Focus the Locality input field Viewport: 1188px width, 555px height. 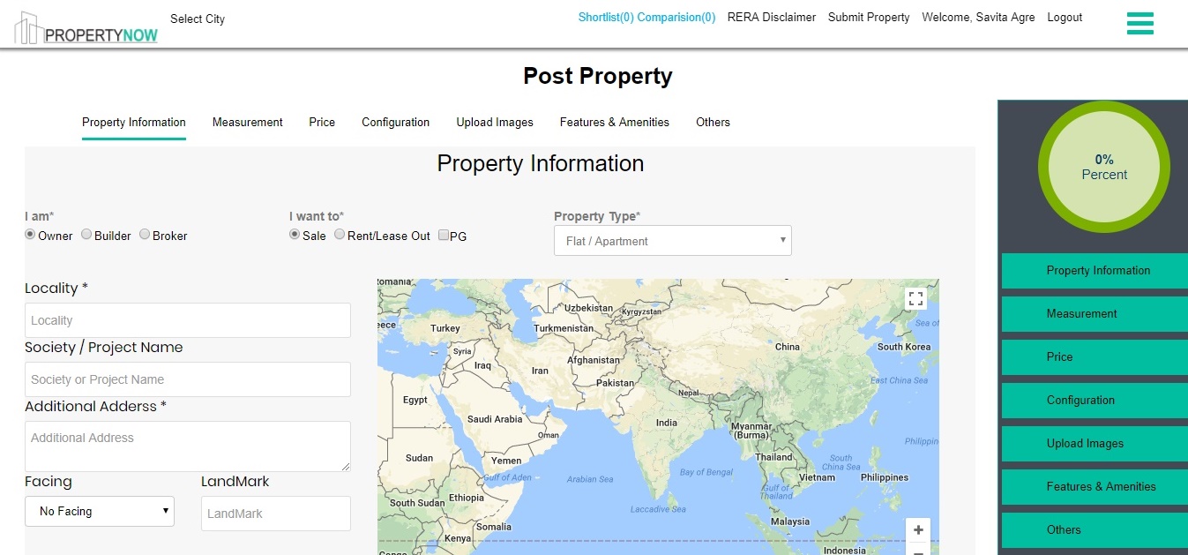[188, 320]
